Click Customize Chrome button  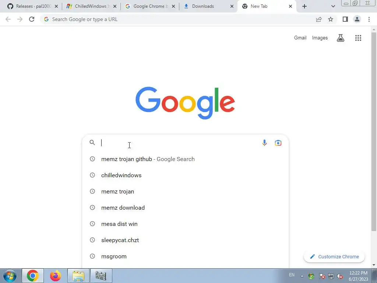(334, 256)
